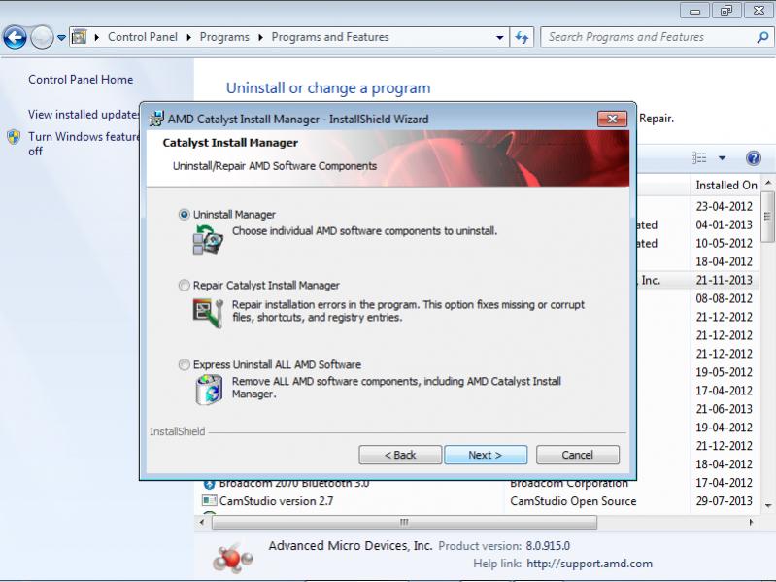This screenshot has width=776, height=582.
Task: Open the Control Panel Home link
Action: (81, 80)
